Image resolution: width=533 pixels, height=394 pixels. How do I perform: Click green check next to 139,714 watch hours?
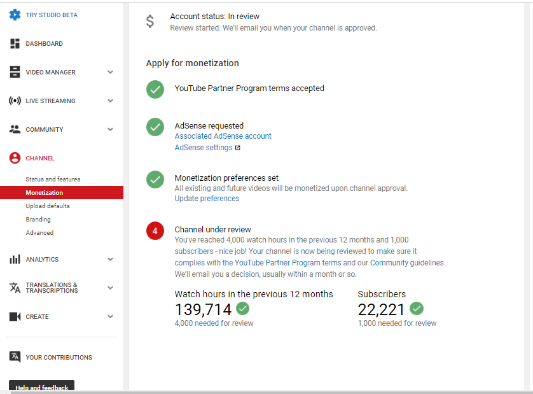[x=243, y=309]
